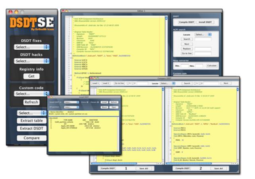Click Install DSDT in the Editor window

(205, 22)
